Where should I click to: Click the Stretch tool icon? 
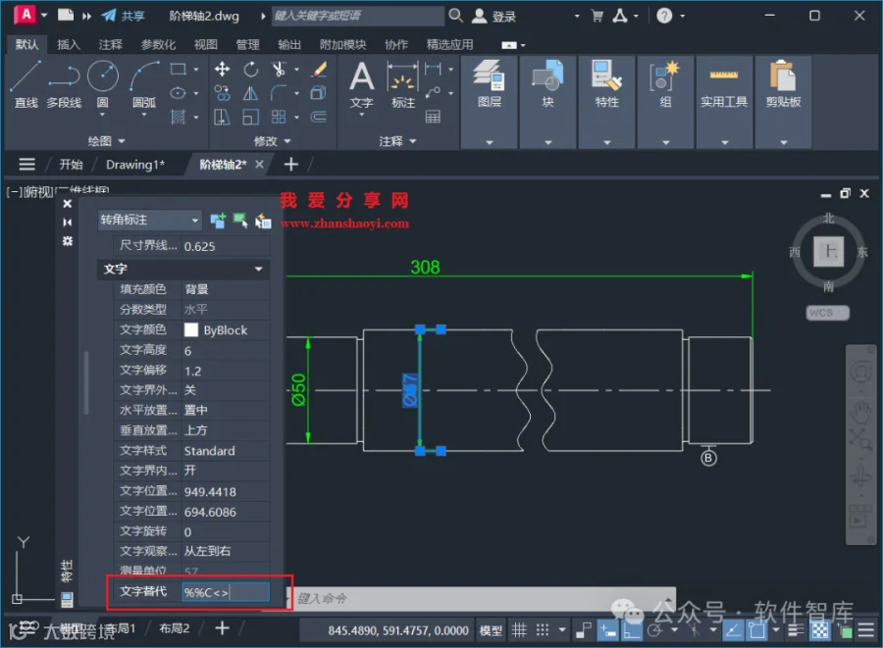tap(222, 117)
